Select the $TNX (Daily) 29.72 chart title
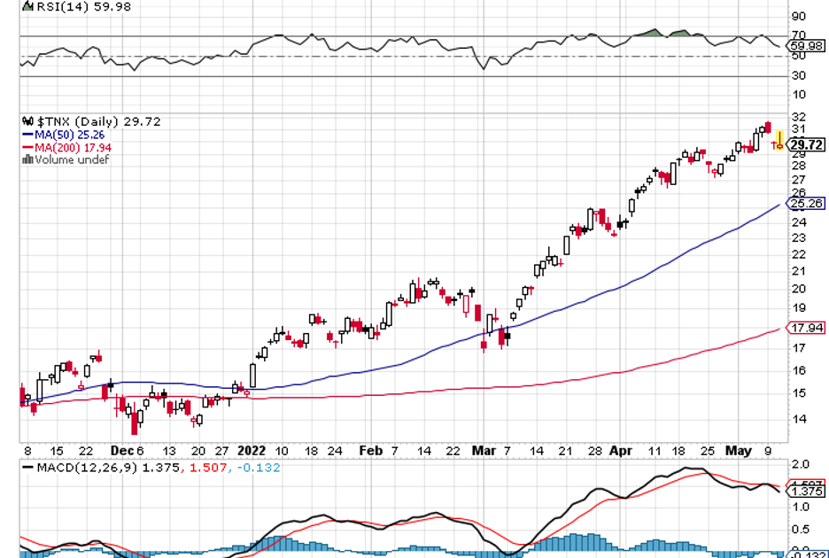The width and height of the screenshot is (829, 558). point(97,122)
